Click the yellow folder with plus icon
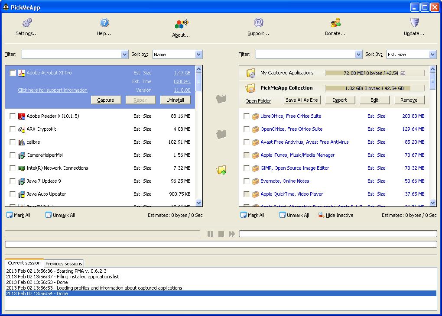 tap(221, 170)
